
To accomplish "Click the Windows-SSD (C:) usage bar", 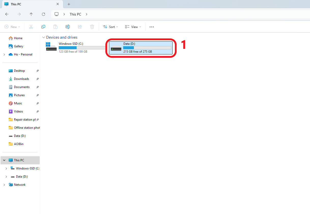I will 82,48.
